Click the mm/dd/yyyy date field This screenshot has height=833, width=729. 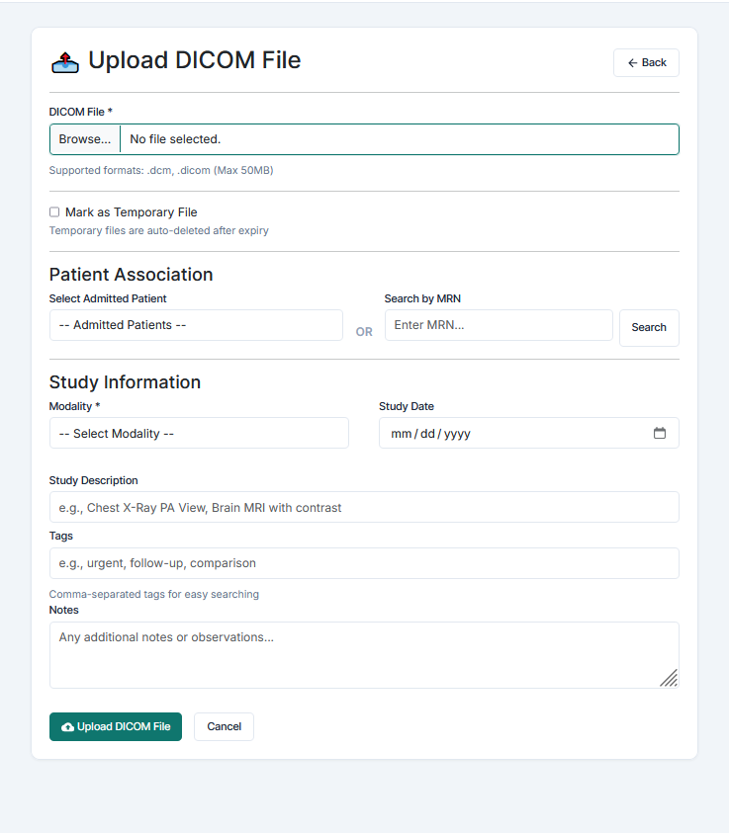529,433
